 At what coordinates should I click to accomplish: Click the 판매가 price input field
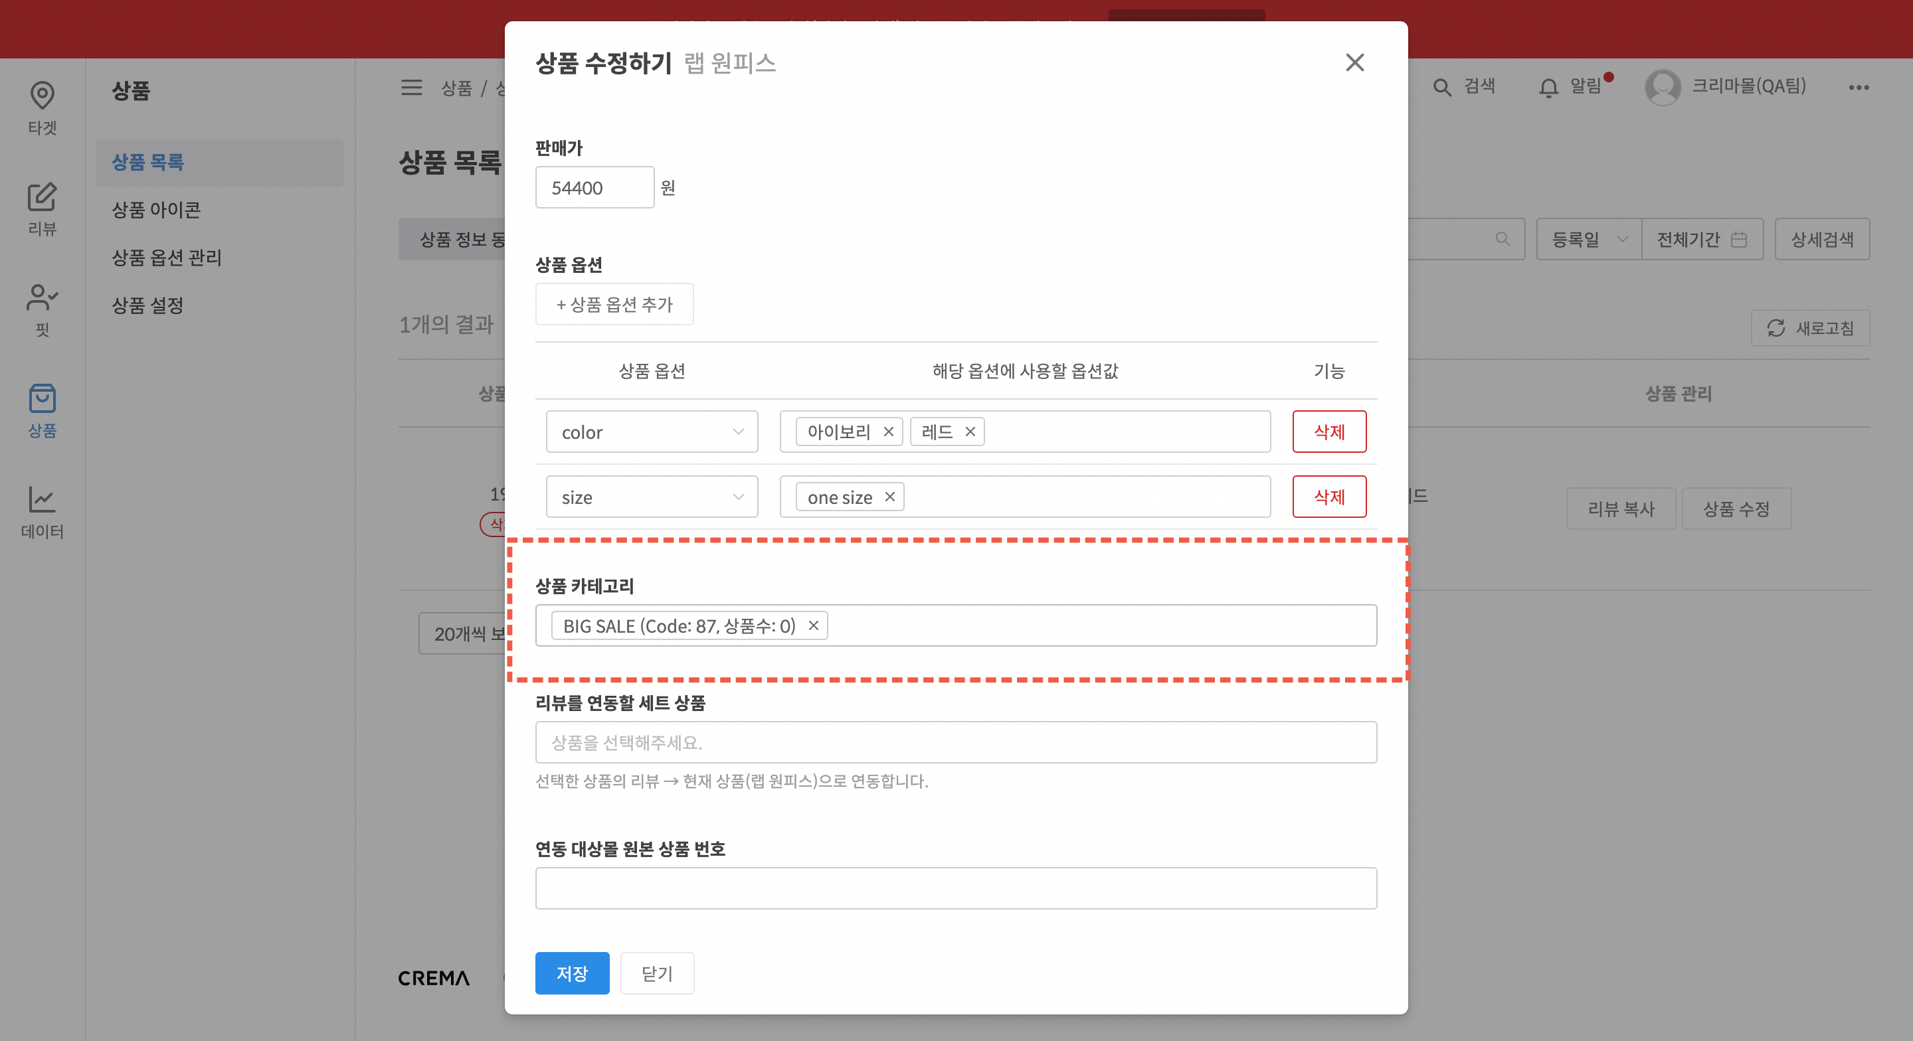(594, 187)
